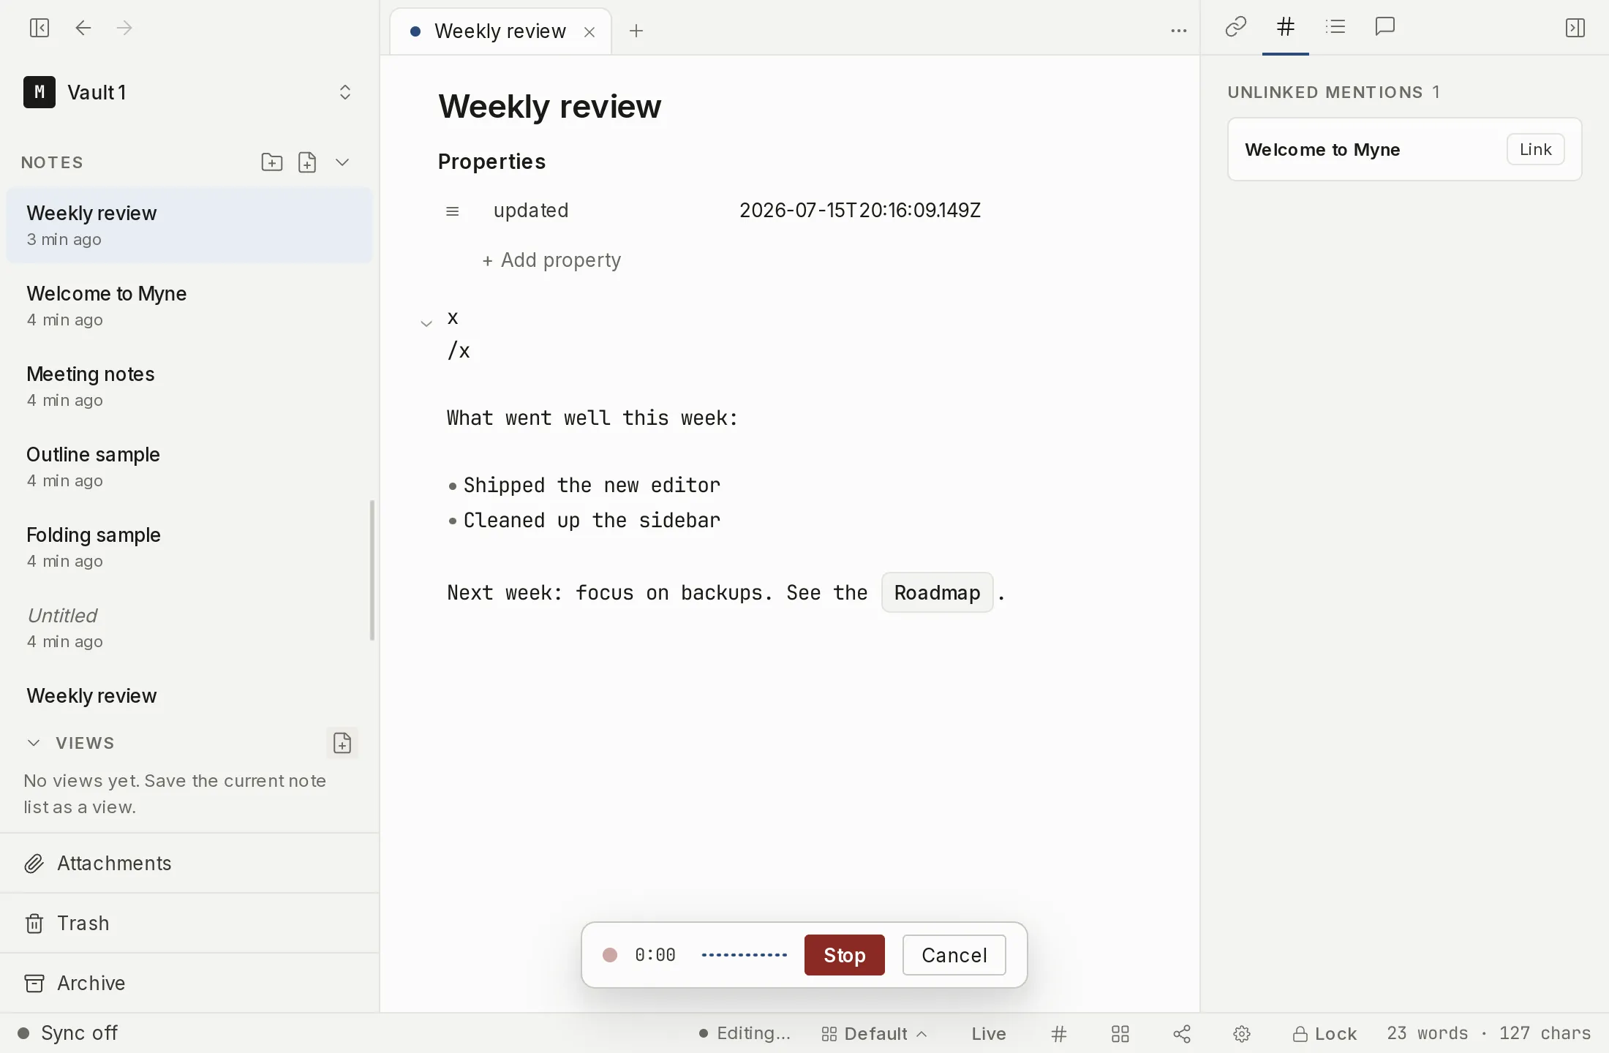Switch to the Weekly review tab
The image size is (1609, 1053).
click(x=500, y=31)
